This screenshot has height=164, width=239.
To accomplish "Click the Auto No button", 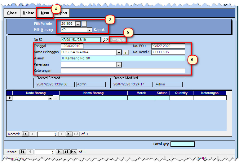I will click(x=118, y=40).
